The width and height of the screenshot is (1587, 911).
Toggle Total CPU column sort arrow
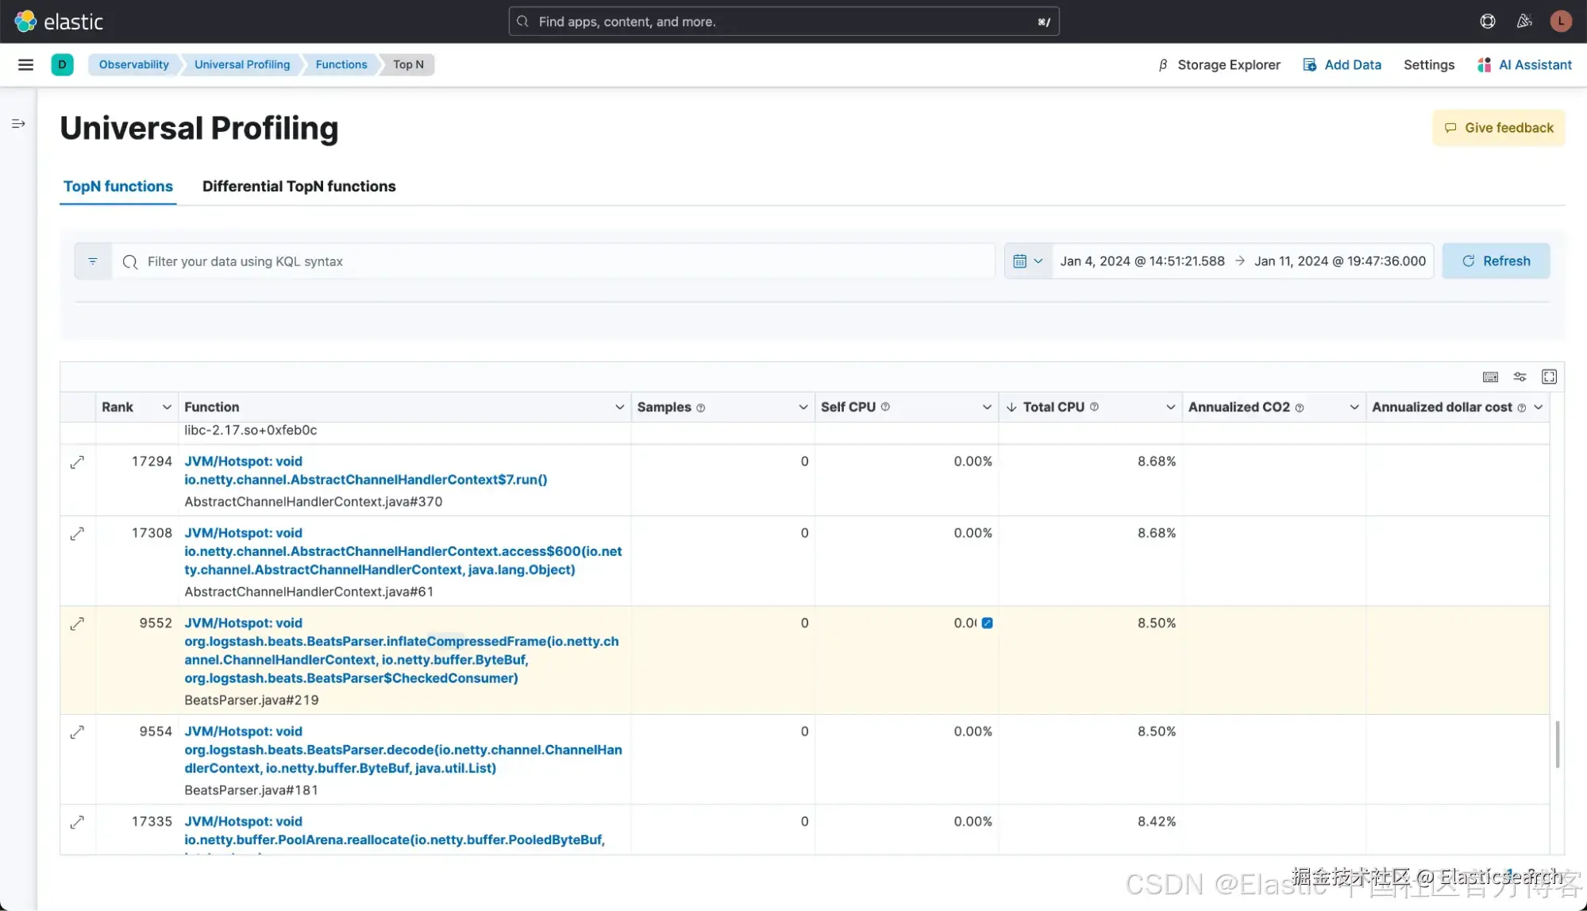coord(1011,407)
